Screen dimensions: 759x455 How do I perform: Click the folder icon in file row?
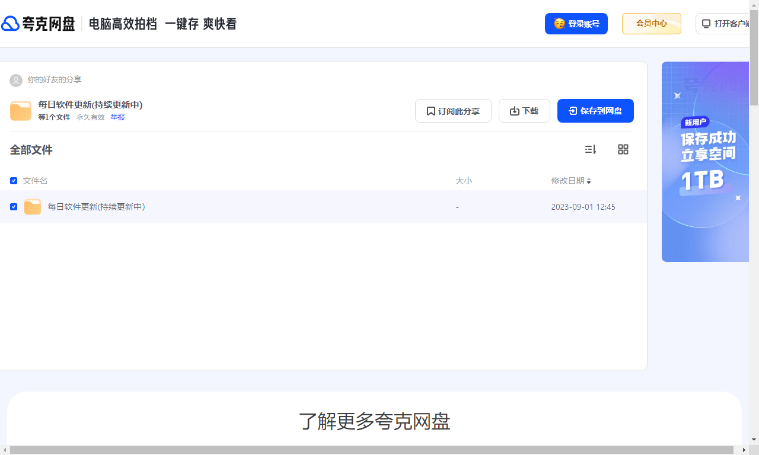coord(33,207)
